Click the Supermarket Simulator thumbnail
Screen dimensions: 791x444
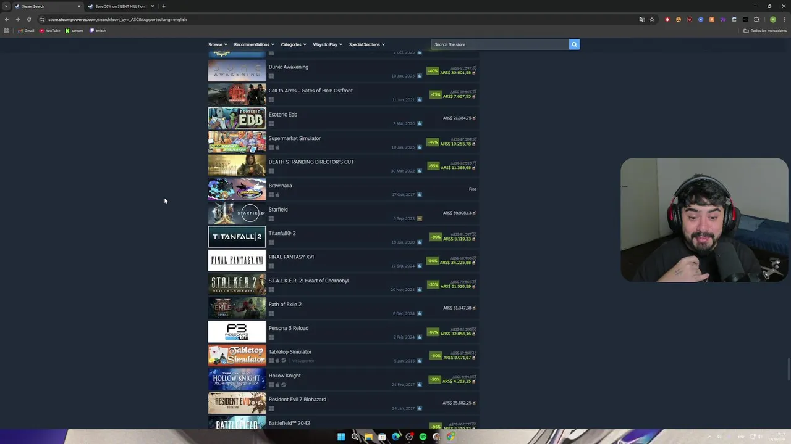point(237,142)
